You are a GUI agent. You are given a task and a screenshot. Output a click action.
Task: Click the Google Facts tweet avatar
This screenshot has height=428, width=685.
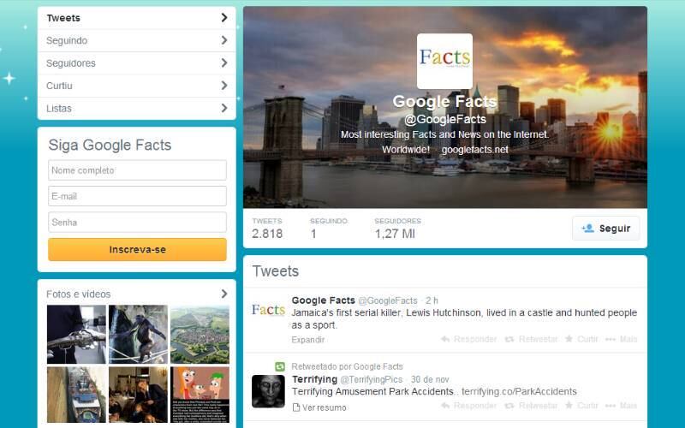coord(268,310)
